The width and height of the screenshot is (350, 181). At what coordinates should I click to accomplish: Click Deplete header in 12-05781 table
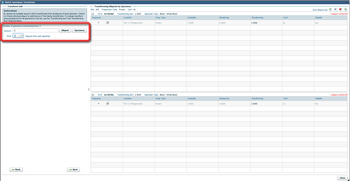coord(331,99)
